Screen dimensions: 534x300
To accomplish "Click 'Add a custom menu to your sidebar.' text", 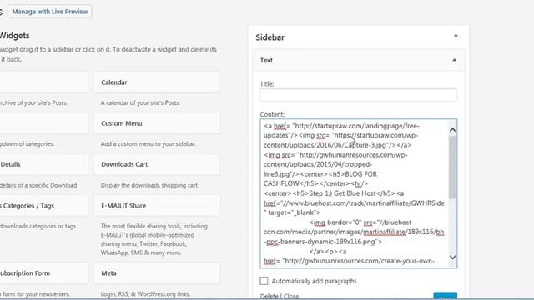I will [x=149, y=144].
